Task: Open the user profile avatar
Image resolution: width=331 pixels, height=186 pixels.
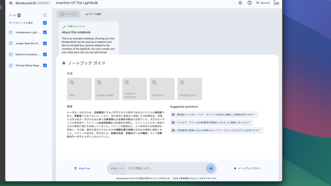Action: [276, 3]
